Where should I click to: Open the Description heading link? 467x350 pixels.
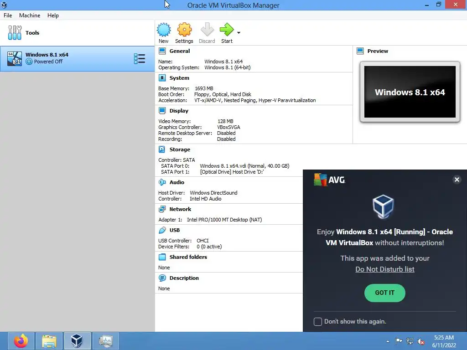coord(184,278)
